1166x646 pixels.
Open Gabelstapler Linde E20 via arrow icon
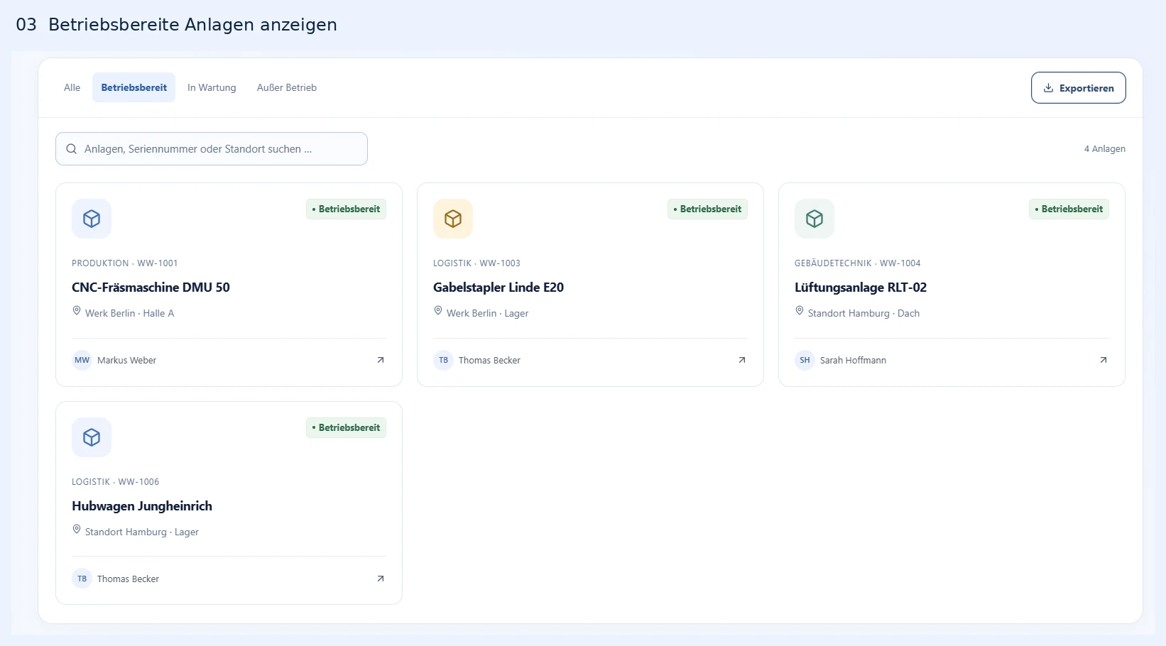coord(742,360)
